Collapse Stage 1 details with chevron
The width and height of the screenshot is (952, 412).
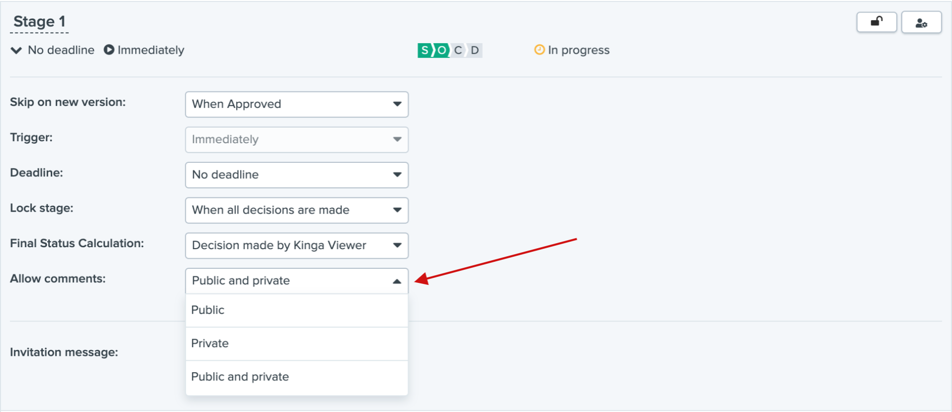coord(16,50)
